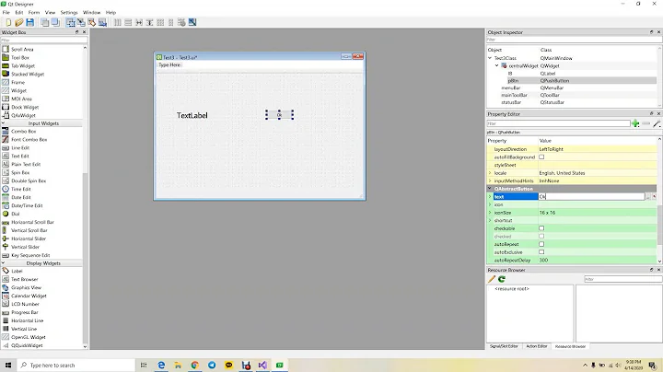Click the Send to Back toolbar icon
The height and width of the screenshot is (372, 663).
pyautogui.click(x=45, y=22)
